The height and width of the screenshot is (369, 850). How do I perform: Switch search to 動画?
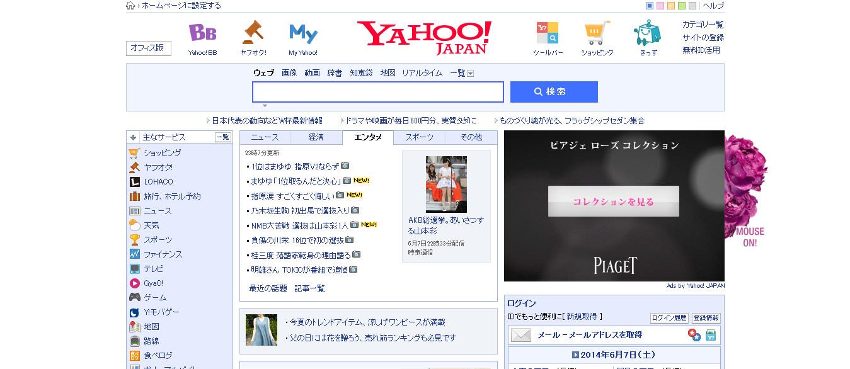point(312,73)
